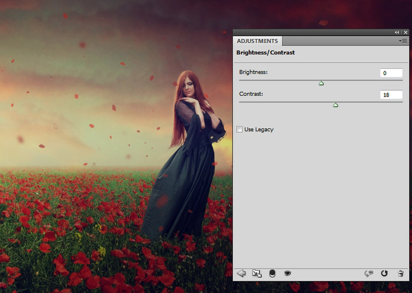The image size is (412, 293).
Task: Click the Contrast slider handle
Action: pos(335,105)
